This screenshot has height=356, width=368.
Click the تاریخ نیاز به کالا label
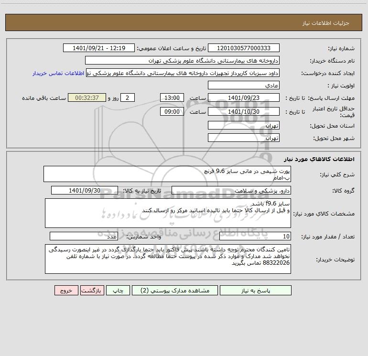(x=142, y=191)
